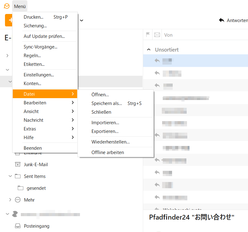Open the Junk-E-Mail folder icon
The height and width of the screenshot is (232, 248).
pyautogui.click(x=18, y=165)
